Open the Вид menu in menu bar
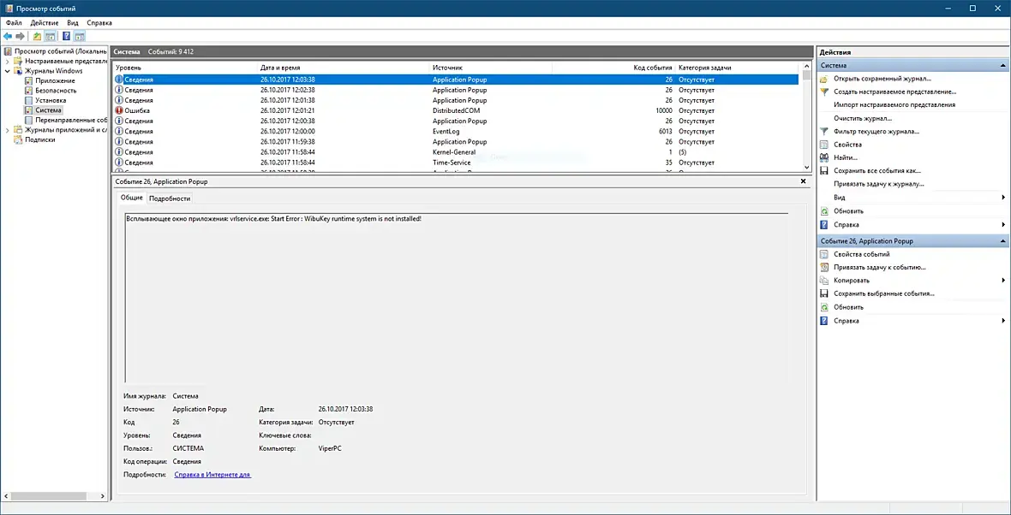Viewport: 1011px width, 515px height. [x=73, y=22]
